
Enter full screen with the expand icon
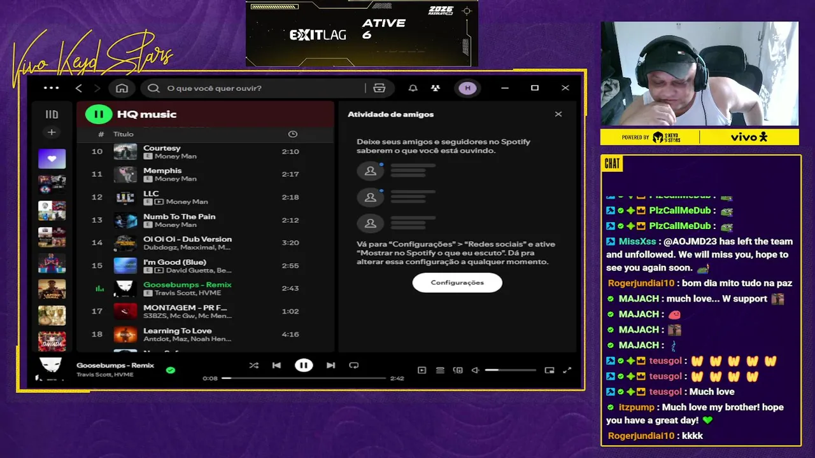tap(567, 370)
